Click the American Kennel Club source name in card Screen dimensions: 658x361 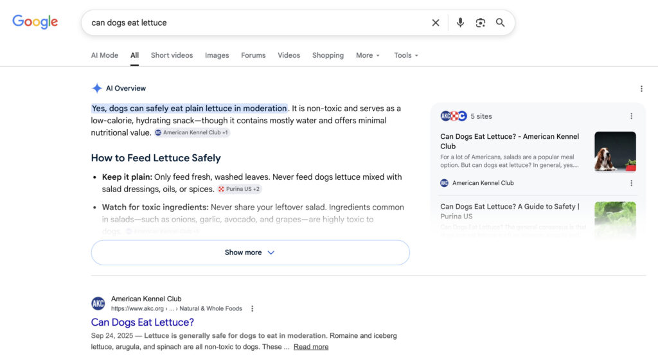click(483, 183)
